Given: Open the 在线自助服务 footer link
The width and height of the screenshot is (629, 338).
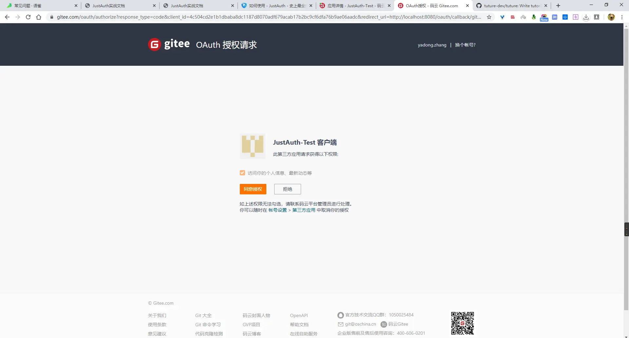Looking at the screenshot, I should [x=304, y=334].
